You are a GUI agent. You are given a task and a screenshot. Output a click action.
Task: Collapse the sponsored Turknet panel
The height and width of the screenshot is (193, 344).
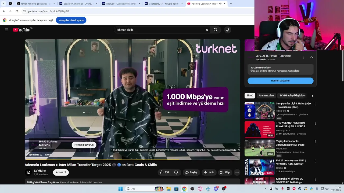pyautogui.click(x=312, y=57)
